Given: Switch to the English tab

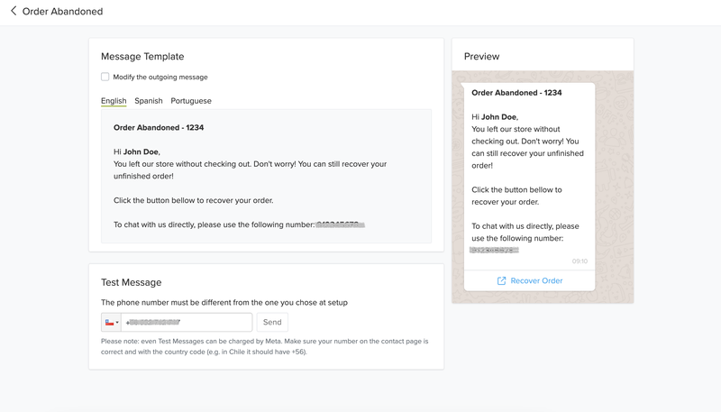Looking at the screenshot, I should coord(114,101).
